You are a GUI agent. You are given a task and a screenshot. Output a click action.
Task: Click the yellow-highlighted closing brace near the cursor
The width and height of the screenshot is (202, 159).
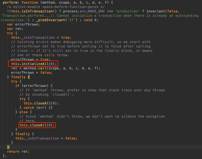(x=8, y=147)
